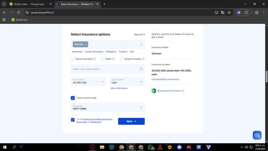Open the Chrome profile icon
The height and width of the screenshot is (151, 268).
257,13
